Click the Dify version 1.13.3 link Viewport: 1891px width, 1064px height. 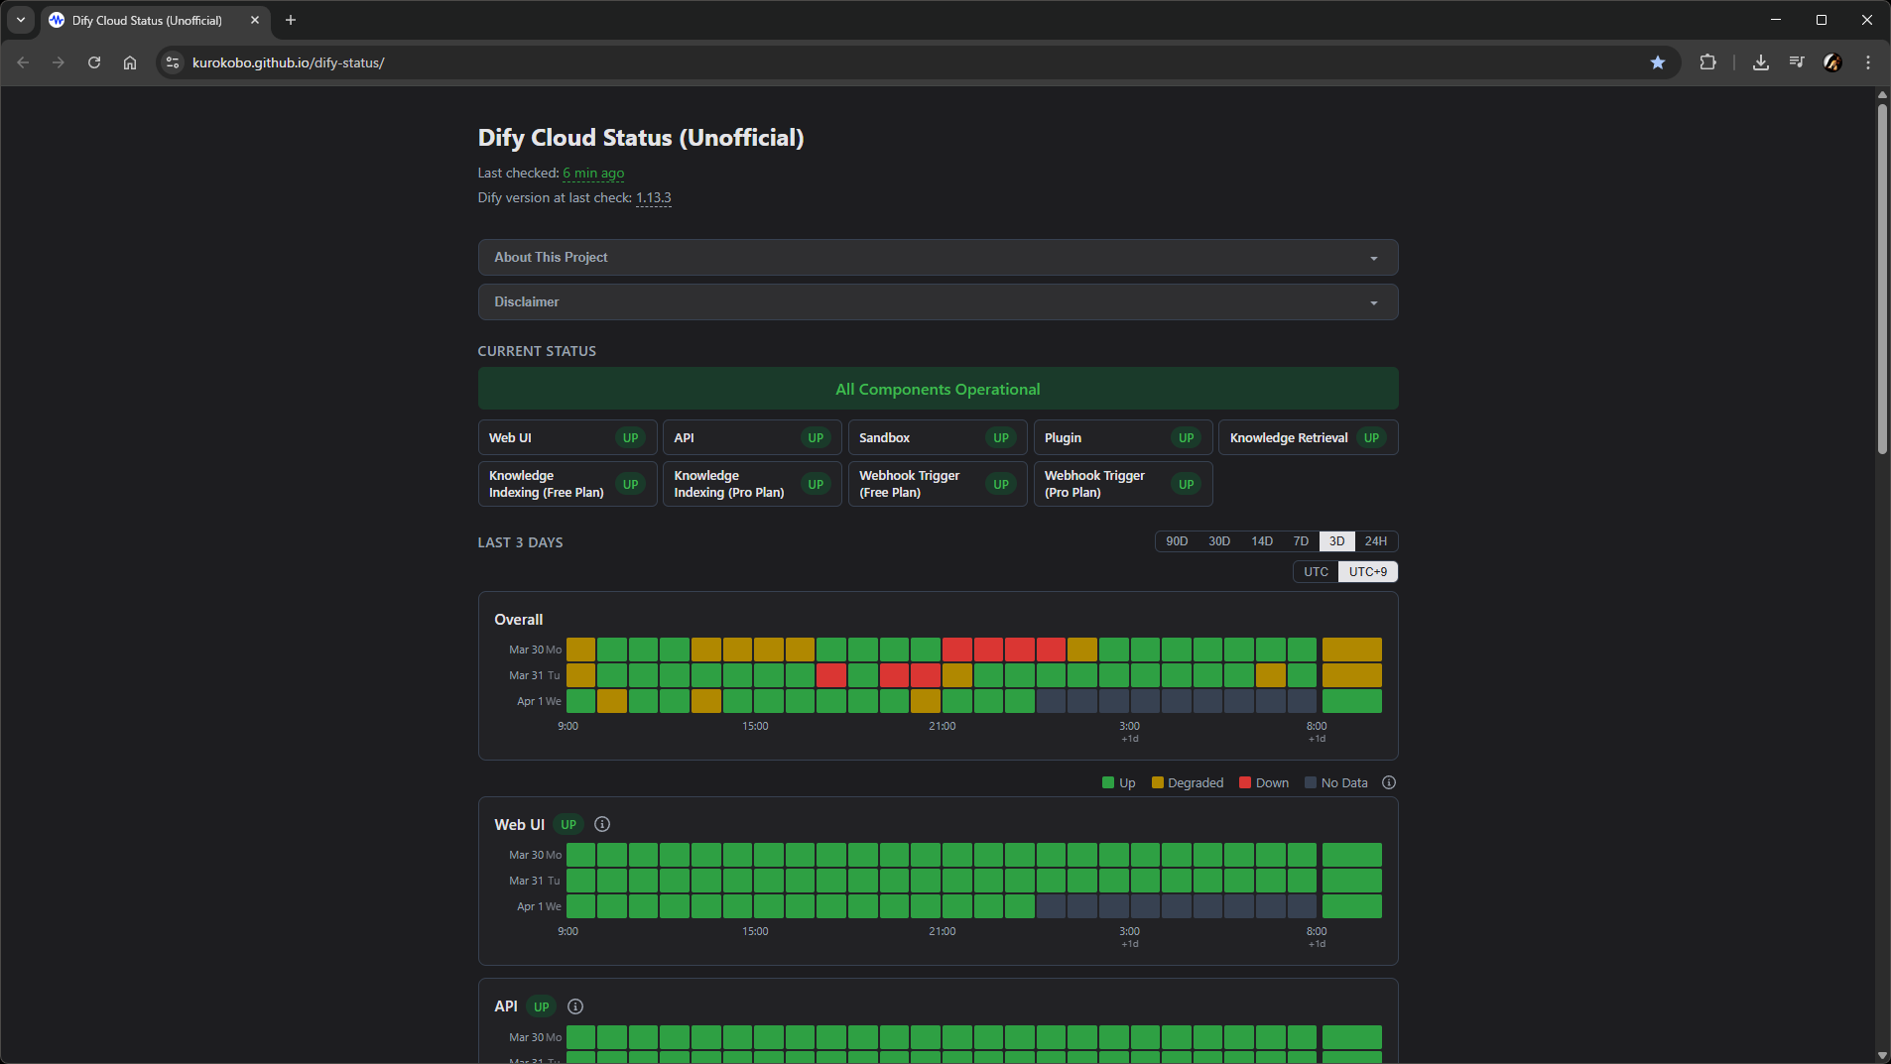pos(653,198)
